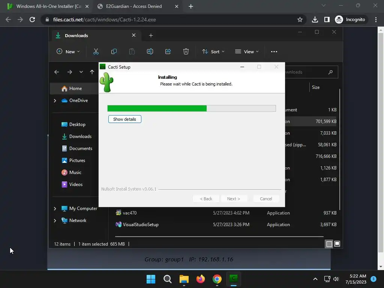
Task: Select Home in the navigation pane
Action: (x=75, y=88)
